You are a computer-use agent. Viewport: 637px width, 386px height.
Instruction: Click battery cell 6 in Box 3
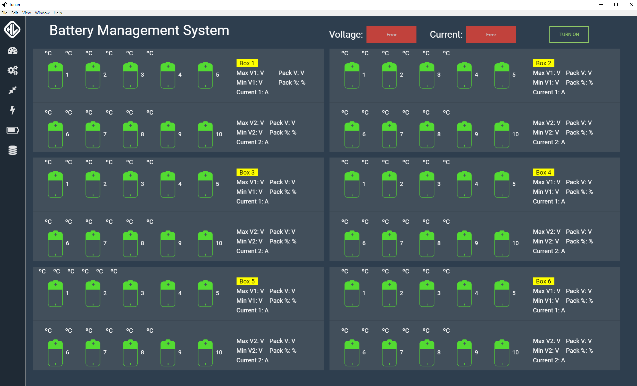pyautogui.click(x=55, y=243)
